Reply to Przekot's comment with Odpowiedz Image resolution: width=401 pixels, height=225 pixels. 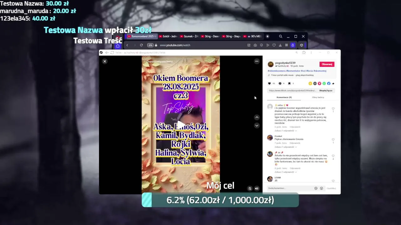click(x=295, y=143)
